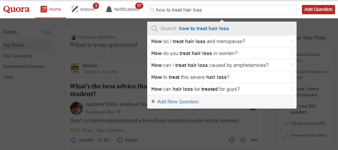Viewport: 338px width, 150px height.
Task: Expand chevron for 'hair loss in women' suggestion
Action: tap(292, 53)
